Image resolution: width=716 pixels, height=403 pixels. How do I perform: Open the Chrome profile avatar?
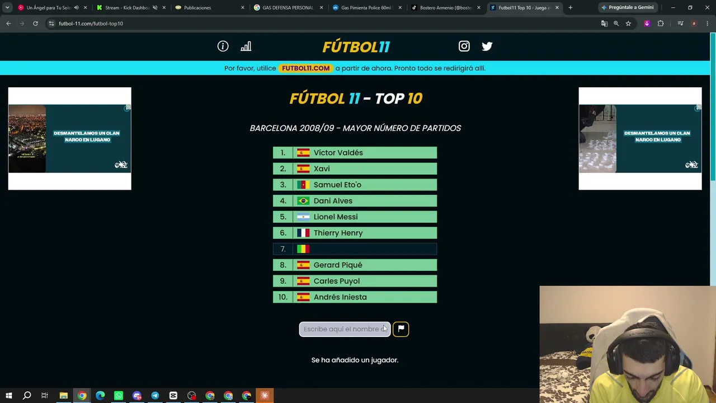point(694,24)
